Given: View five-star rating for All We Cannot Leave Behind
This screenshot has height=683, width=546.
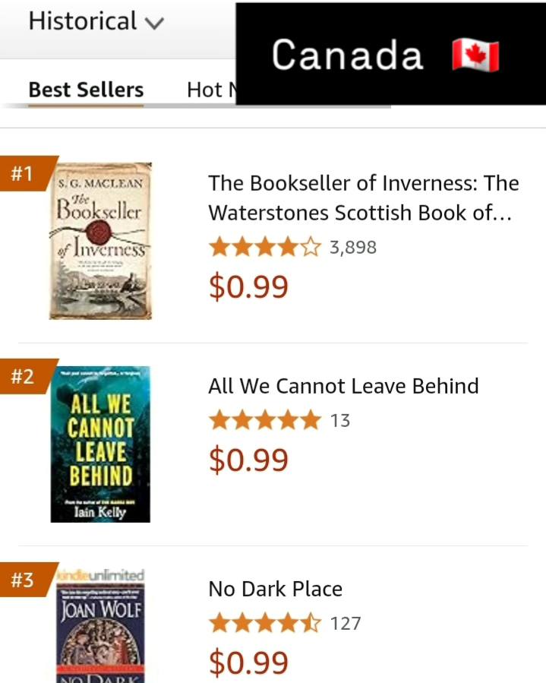Looking at the screenshot, I should point(265,420).
